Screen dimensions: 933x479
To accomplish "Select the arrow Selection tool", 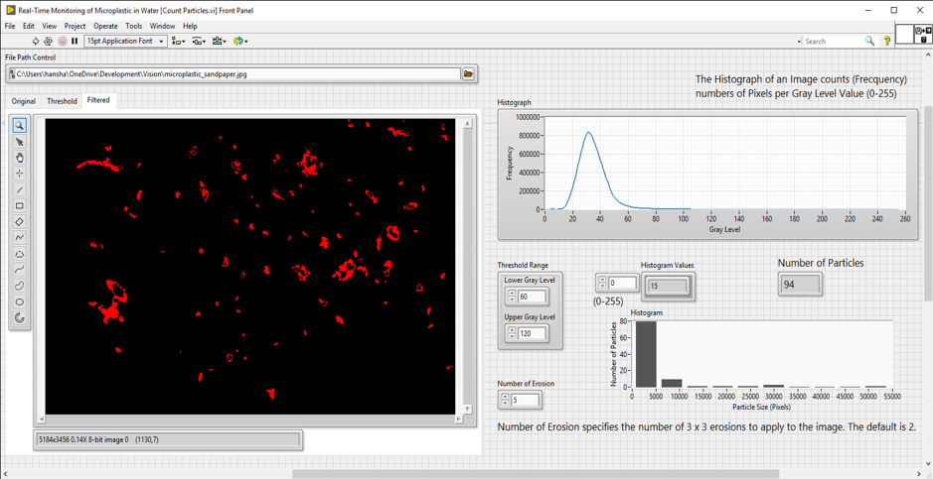I will tap(19, 141).
